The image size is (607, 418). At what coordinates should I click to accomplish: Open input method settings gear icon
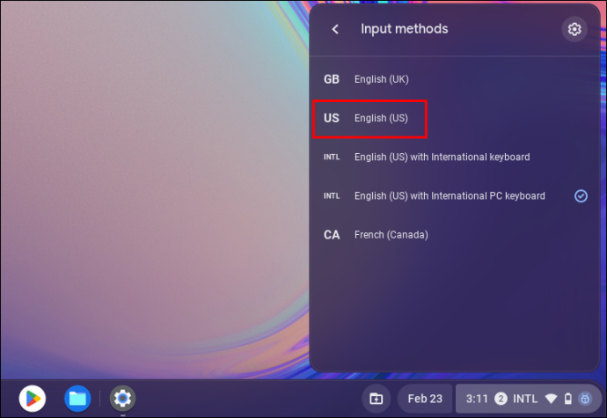point(574,29)
